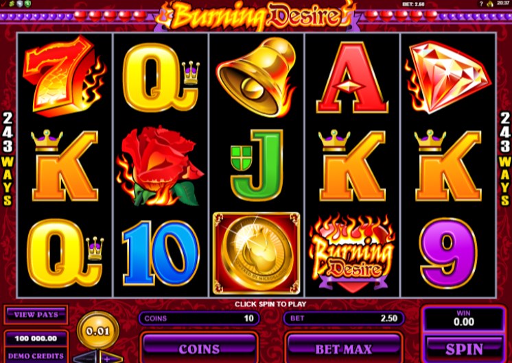
Task: Click the flaming diamond symbol
Action: point(448,77)
